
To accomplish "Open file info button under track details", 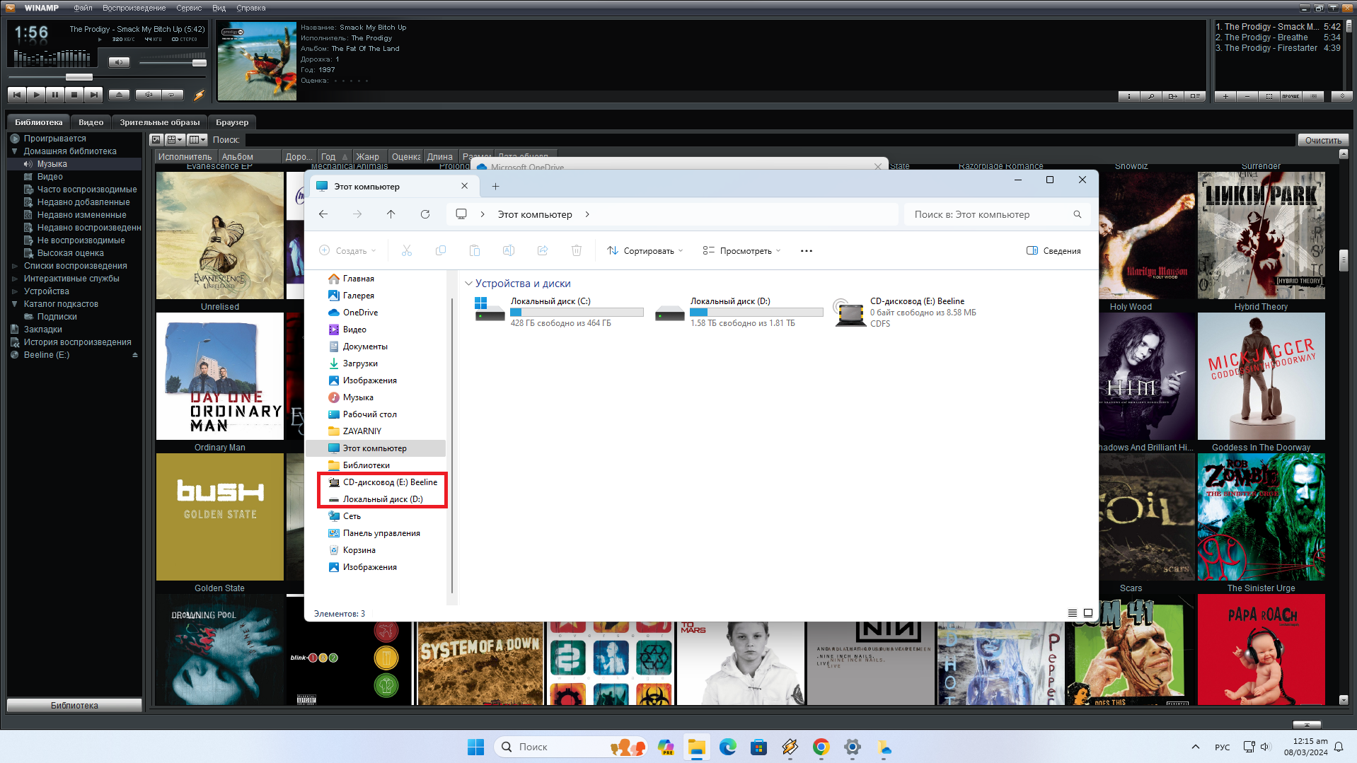I will [x=1128, y=96].
